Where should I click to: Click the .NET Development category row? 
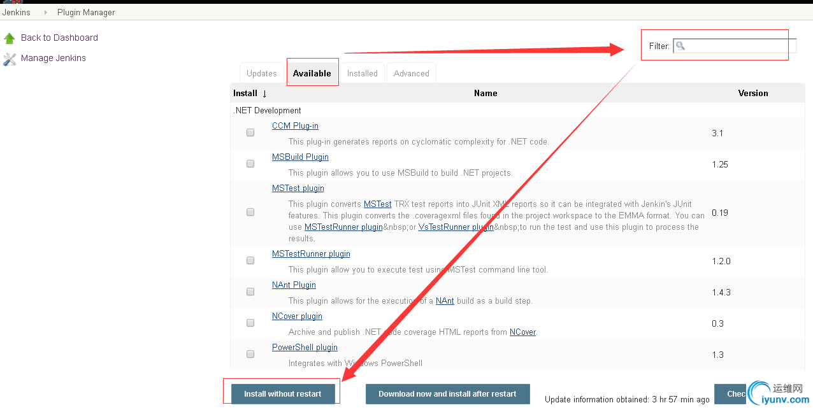coord(517,110)
